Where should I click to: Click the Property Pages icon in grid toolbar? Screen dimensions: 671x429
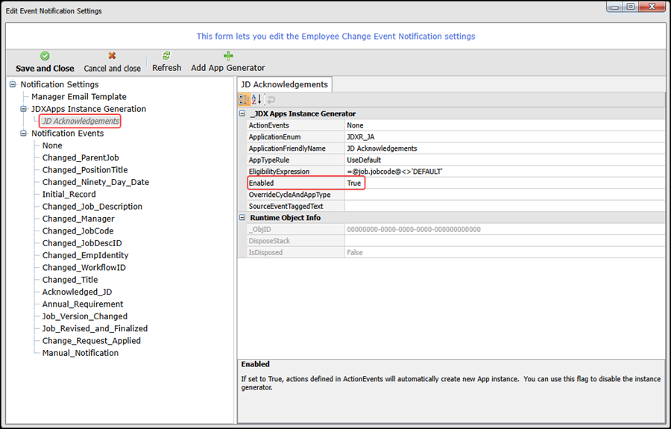tap(271, 100)
